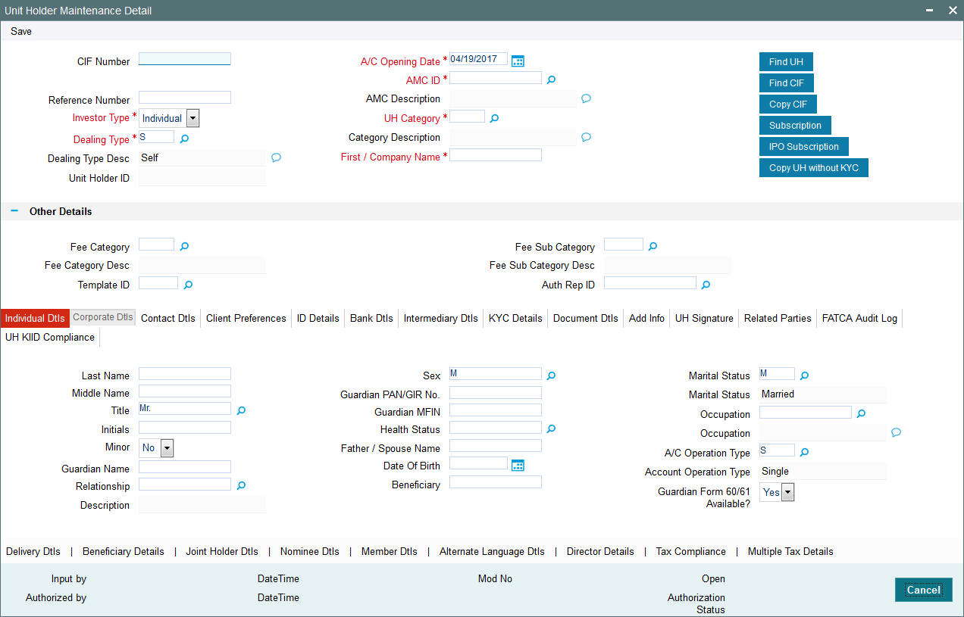This screenshot has width=964, height=617.
Task: Click the Subscription button
Action: pos(795,126)
